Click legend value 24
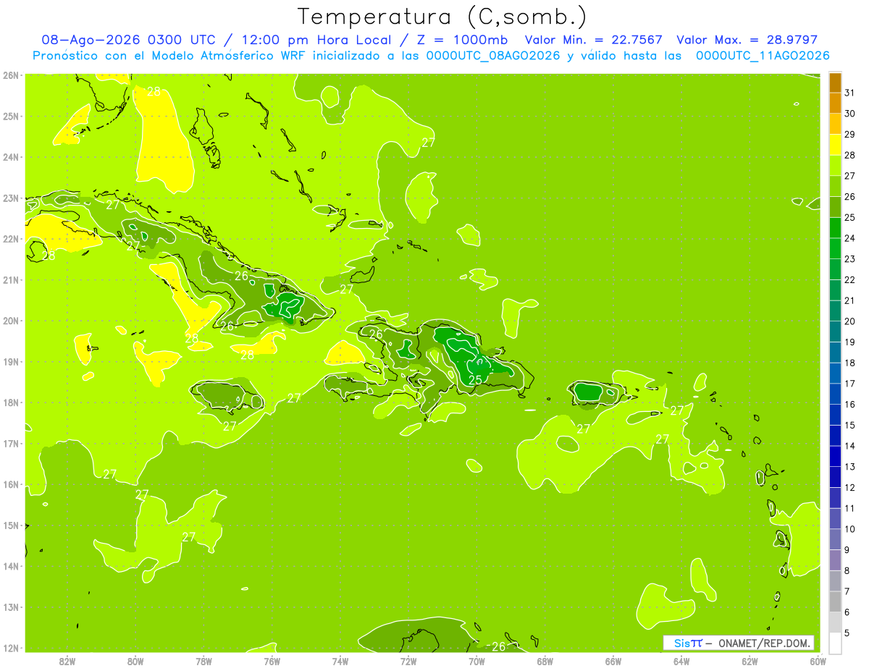 coord(849,238)
